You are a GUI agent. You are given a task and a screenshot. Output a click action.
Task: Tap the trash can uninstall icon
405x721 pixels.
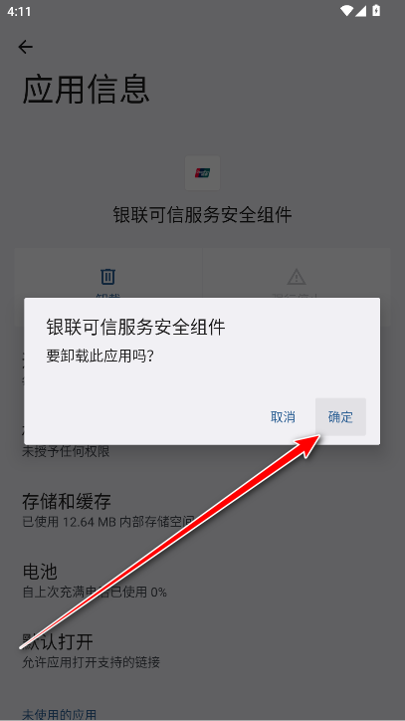(108, 277)
